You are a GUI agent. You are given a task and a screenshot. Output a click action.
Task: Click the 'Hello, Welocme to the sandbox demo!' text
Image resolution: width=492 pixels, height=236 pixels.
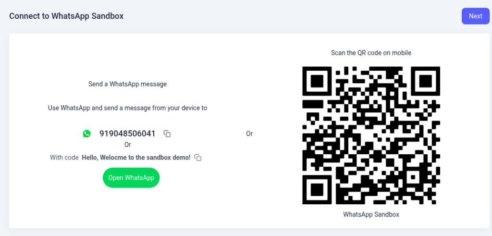pyautogui.click(x=136, y=158)
